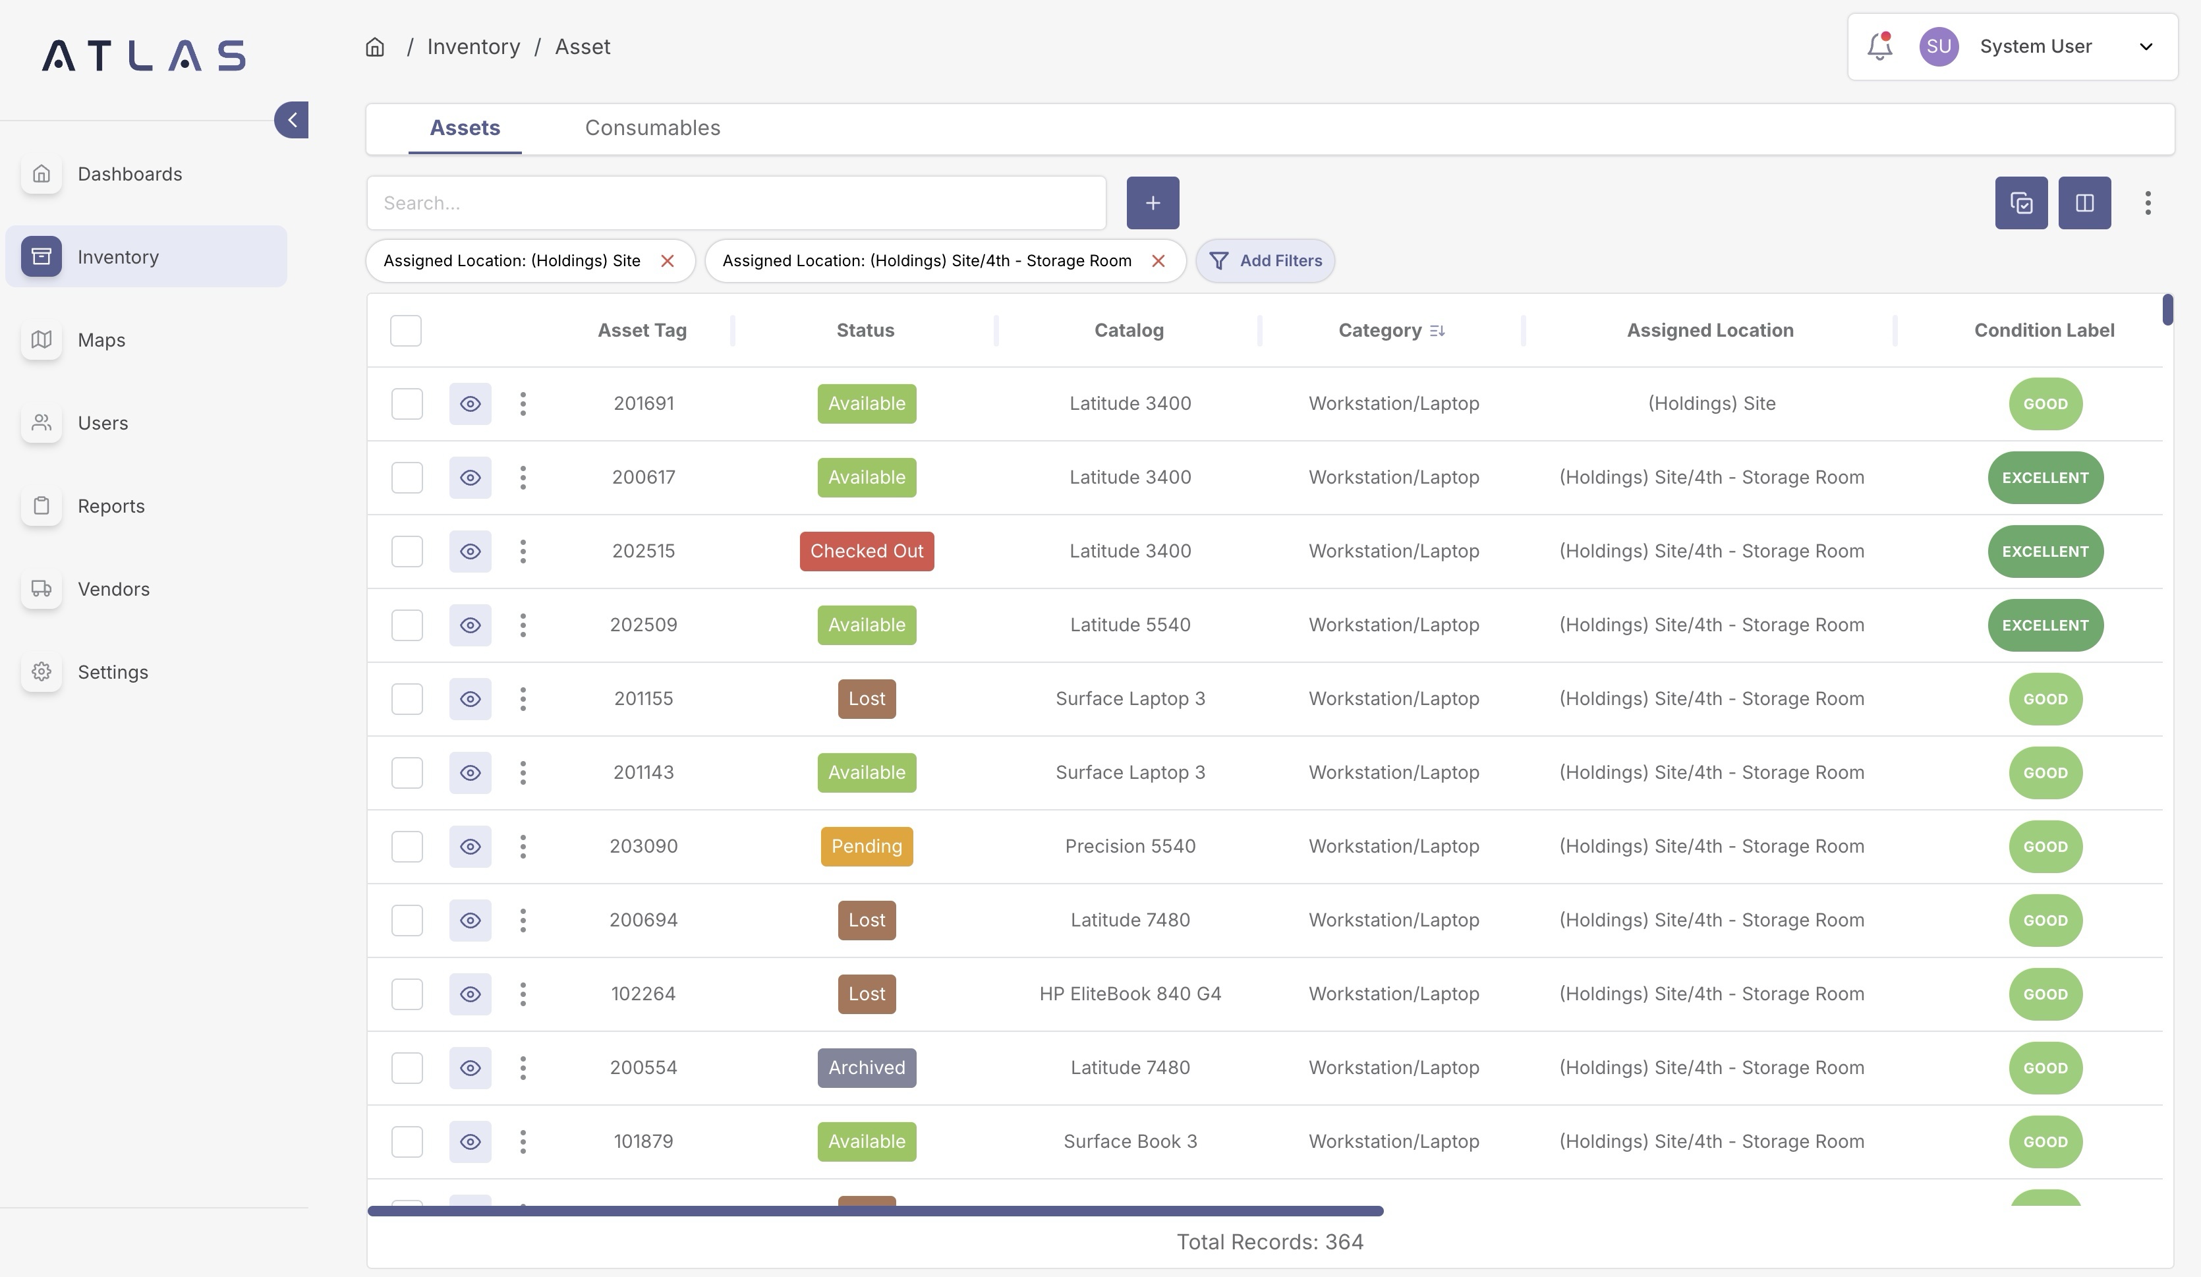Remove the 4th - Storage Room filter chip
Screen dimensions: 2201x1277
point(1158,261)
